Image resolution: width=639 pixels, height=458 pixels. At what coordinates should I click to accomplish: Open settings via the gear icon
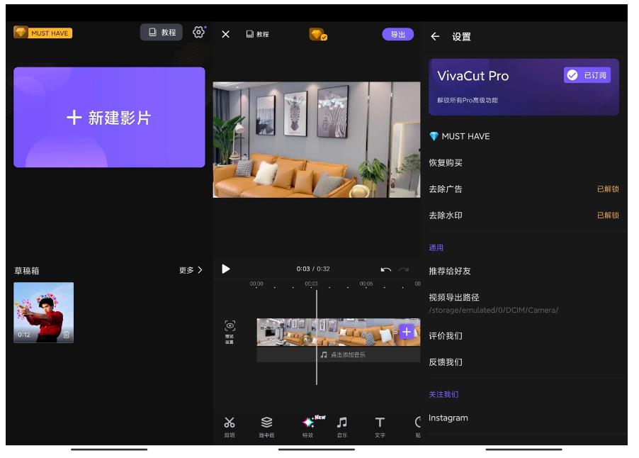(198, 33)
